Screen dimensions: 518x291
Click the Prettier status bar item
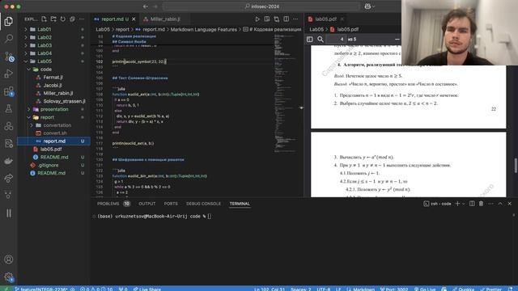click(x=491, y=289)
